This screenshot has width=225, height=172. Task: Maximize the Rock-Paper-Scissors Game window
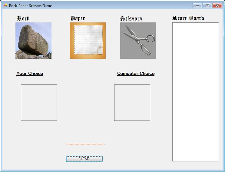207,6
